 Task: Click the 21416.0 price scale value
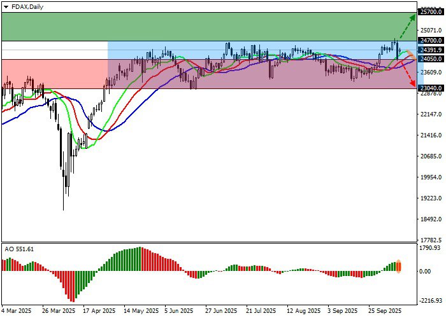pos(431,135)
